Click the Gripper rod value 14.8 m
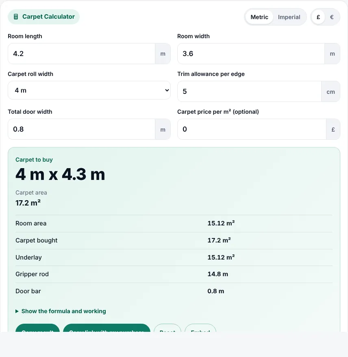 (x=217, y=274)
